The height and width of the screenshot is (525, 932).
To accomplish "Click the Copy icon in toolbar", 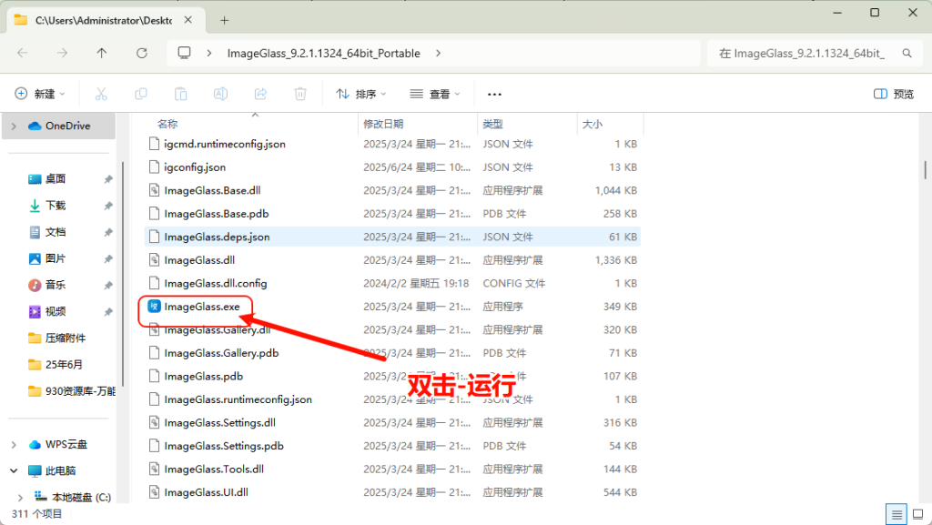I will [x=141, y=94].
